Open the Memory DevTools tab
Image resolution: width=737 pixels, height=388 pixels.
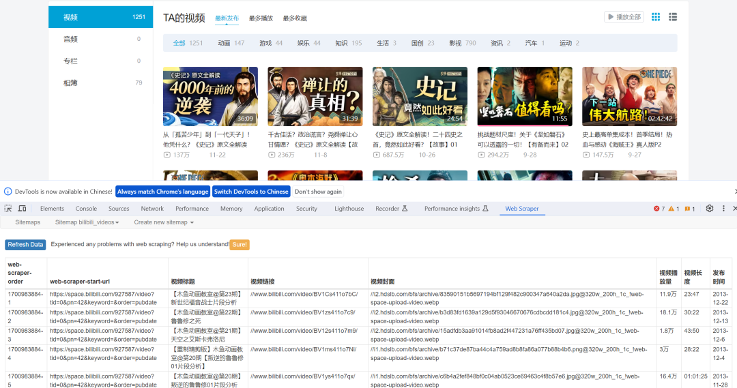231,209
